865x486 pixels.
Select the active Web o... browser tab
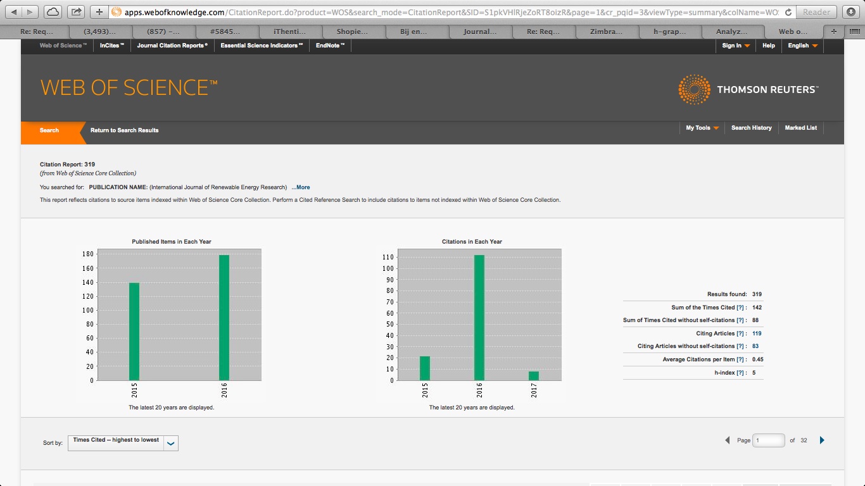tap(793, 31)
